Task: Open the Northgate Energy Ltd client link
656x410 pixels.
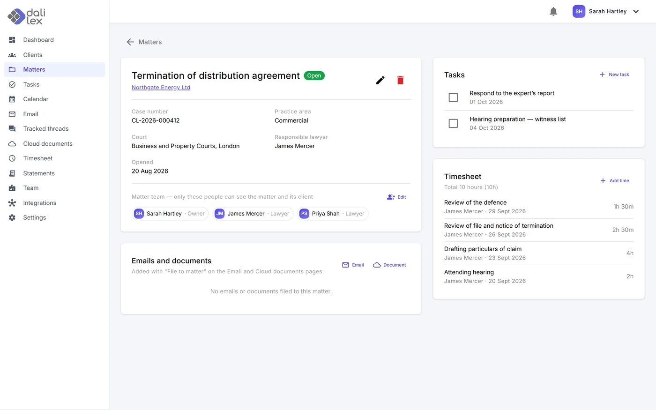Action: (x=161, y=88)
